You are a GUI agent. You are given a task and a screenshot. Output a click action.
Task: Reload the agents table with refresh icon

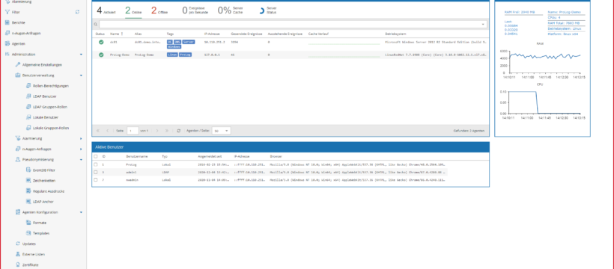coord(178,131)
